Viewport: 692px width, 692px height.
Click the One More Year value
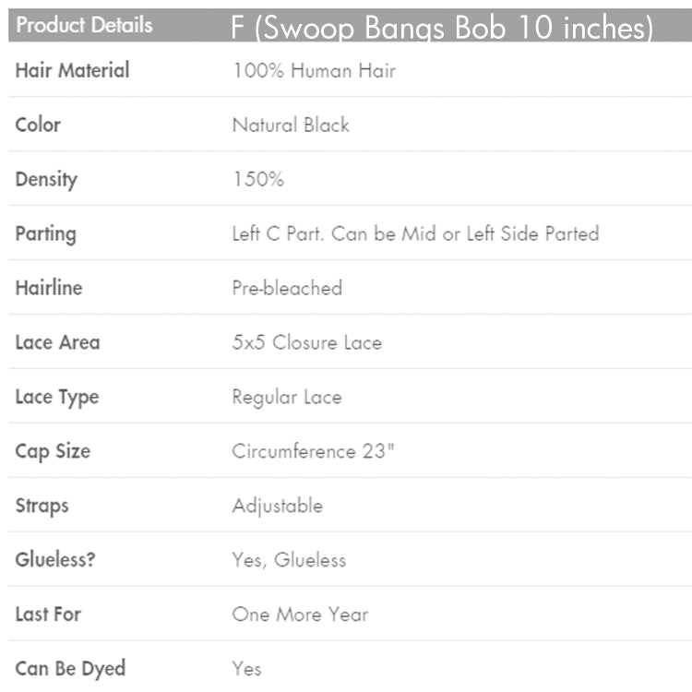(300, 614)
